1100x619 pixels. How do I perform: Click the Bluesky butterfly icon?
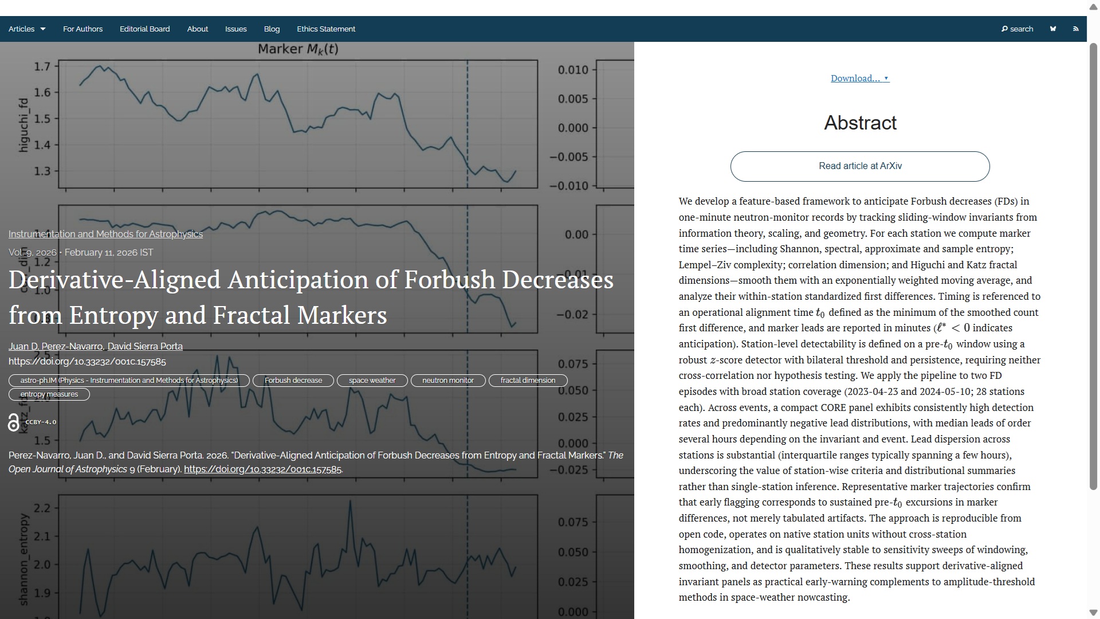(x=1052, y=29)
